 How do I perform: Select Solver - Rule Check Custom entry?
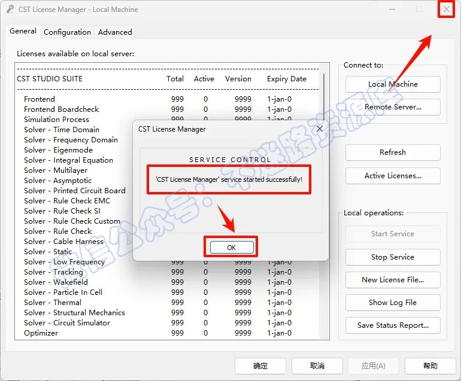click(72, 221)
